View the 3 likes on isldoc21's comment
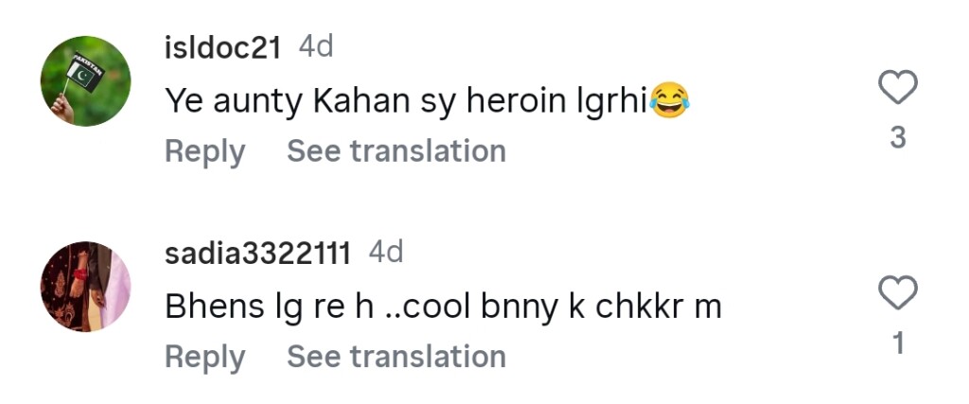This screenshot has height=404, width=969. [x=898, y=138]
